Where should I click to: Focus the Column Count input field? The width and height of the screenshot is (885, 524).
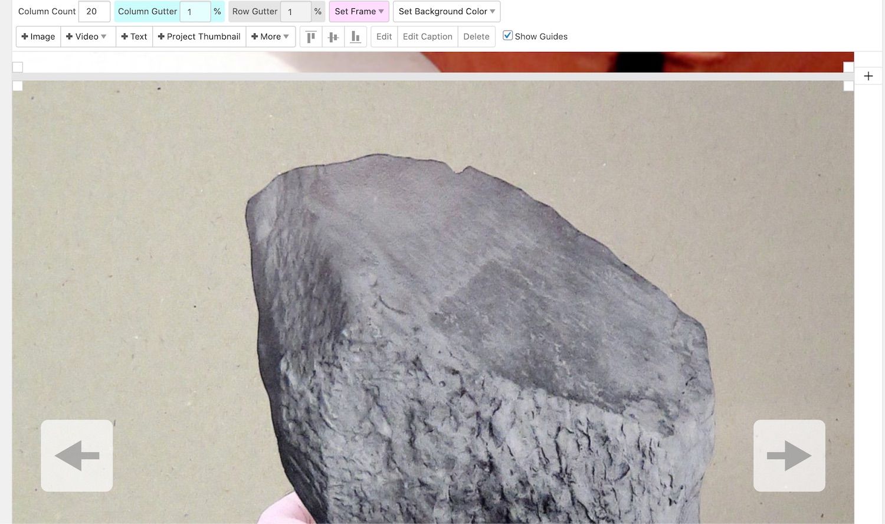[x=94, y=12]
